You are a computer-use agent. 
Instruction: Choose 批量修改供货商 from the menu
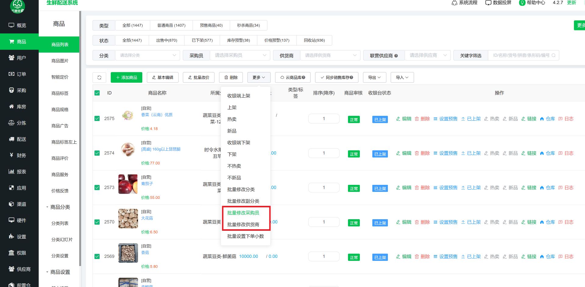[x=246, y=224]
